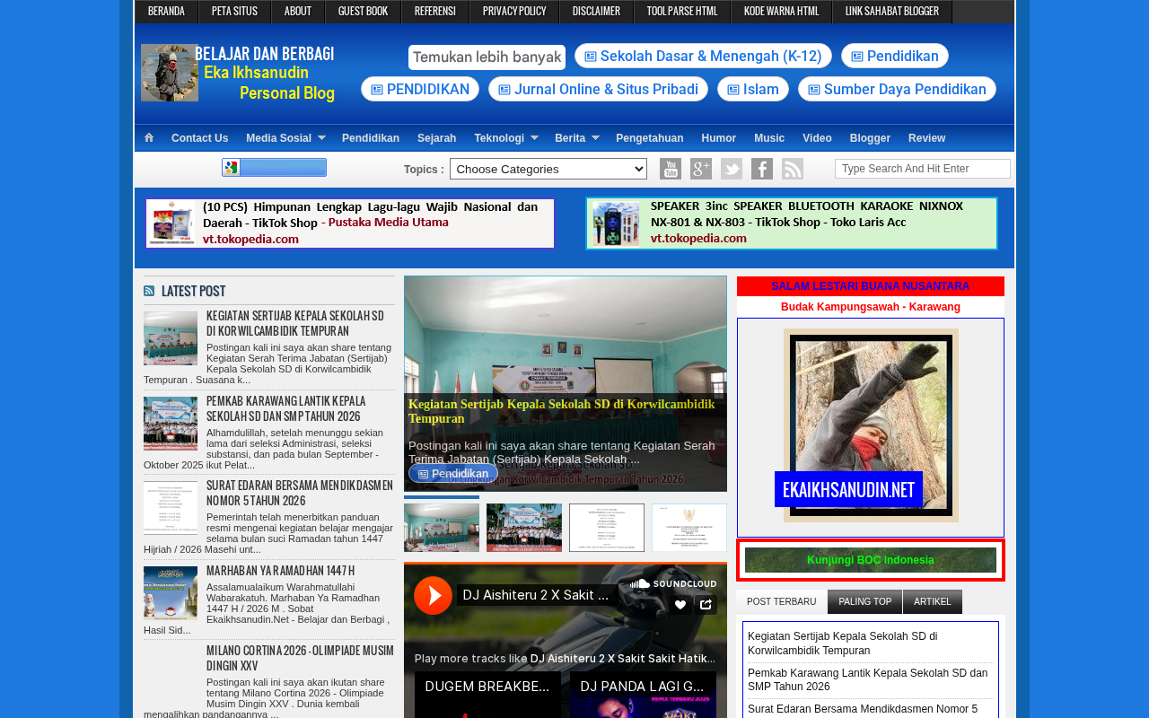
Task: Open the Himpunan Lagu-lagu Wajib Nasional ad banner
Action: (350, 223)
